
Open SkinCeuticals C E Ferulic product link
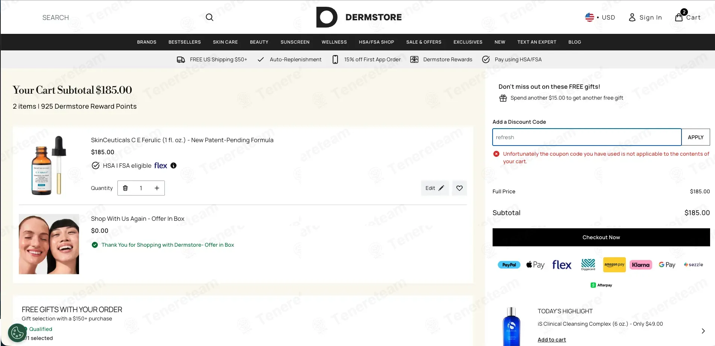(x=182, y=140)
